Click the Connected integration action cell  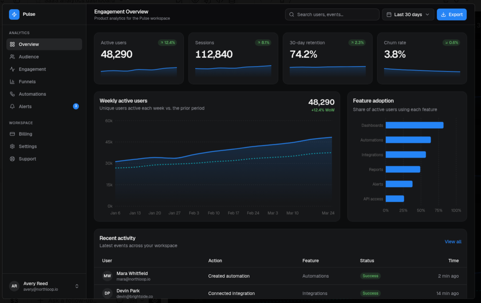232,293
